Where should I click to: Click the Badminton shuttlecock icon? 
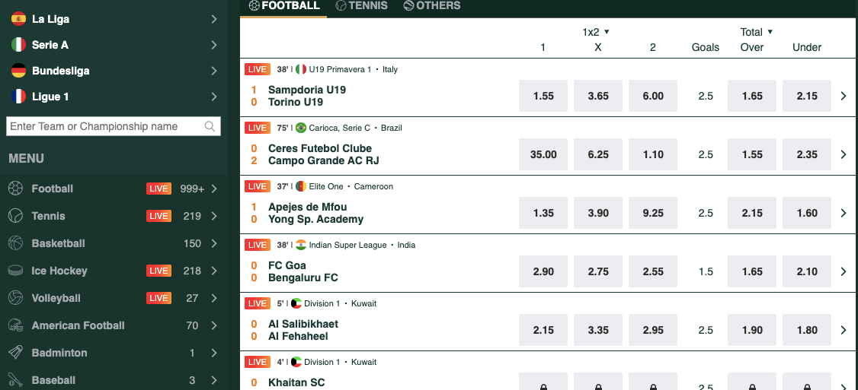(x=15, y=352)
